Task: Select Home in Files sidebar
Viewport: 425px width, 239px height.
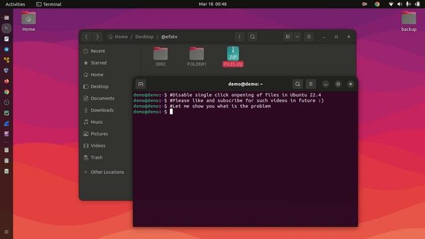Action: pyautogui.click(x=106, y=74)
